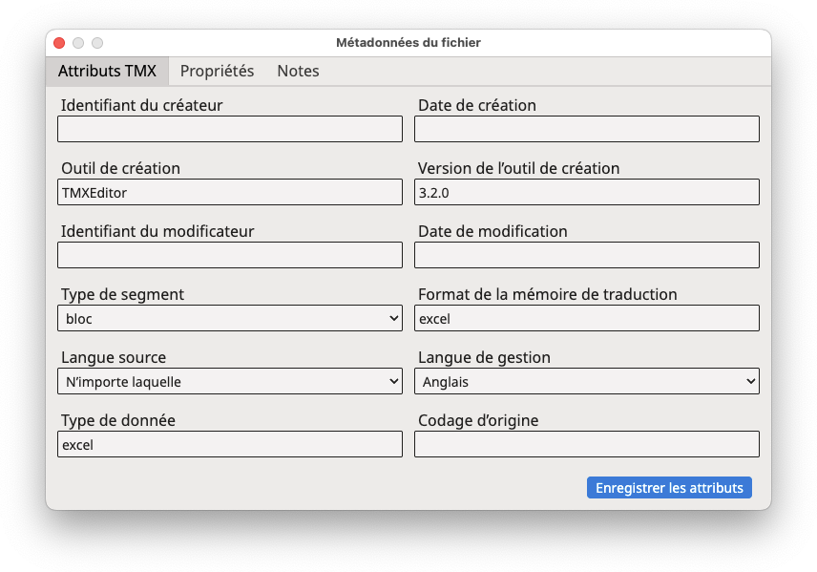Click the Date de modification field
This screenshot has height=572, width=817.
click(587, 255)
